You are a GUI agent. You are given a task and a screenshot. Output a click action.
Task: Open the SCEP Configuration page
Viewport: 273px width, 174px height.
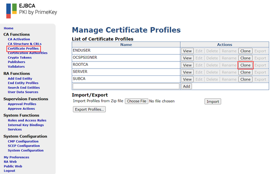coord(24,146)
